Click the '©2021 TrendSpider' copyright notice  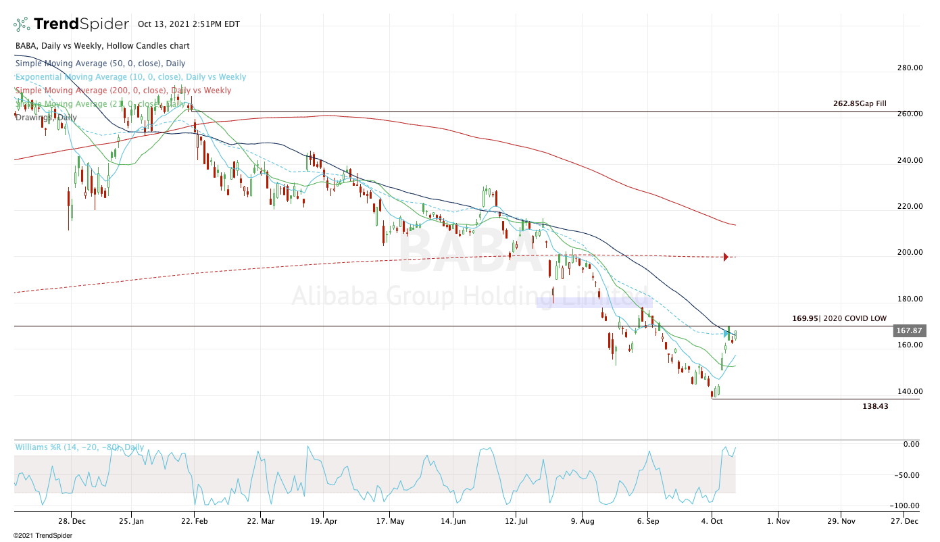click(43, 535)
